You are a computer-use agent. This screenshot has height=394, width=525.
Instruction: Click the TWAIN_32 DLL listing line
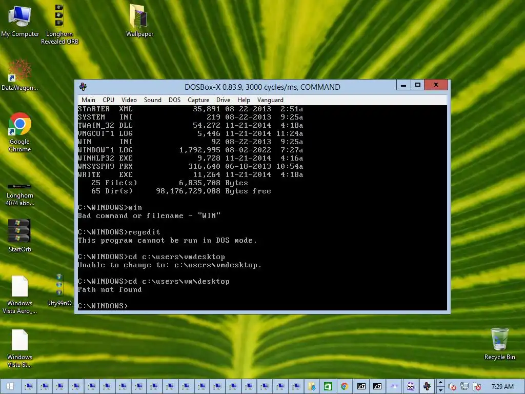[x=190, y=125]
